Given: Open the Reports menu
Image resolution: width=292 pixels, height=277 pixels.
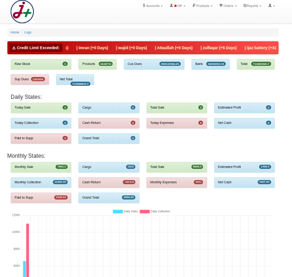Looking at the screenshot, I should [252, 6].
